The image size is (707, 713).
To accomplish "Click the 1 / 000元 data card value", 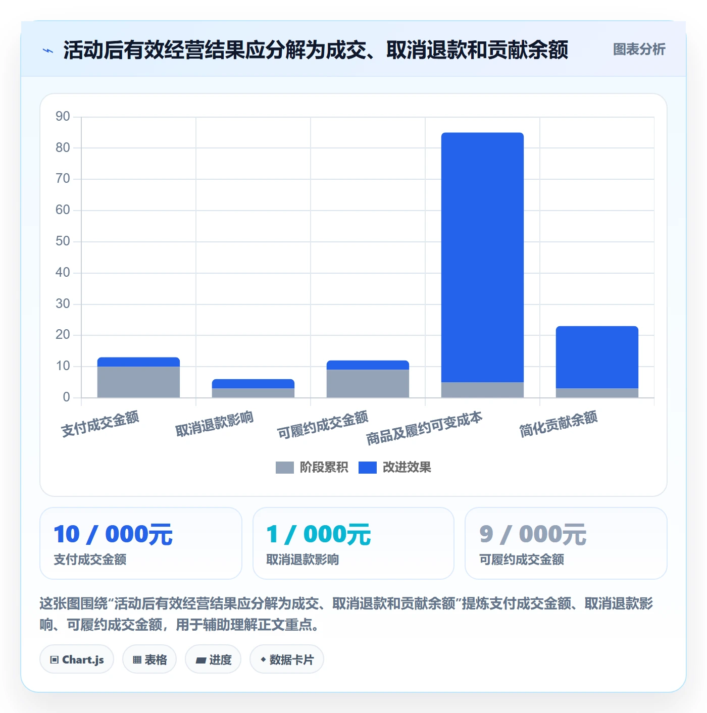I will pos(318,534).
